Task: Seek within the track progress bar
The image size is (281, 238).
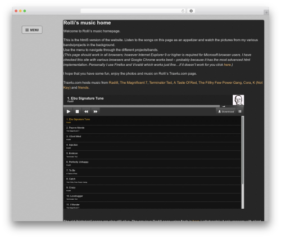Action: [x=142, y=106]
